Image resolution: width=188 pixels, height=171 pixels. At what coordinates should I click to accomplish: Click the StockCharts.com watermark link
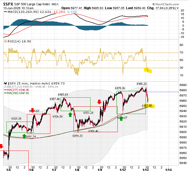tap(165, 4)
